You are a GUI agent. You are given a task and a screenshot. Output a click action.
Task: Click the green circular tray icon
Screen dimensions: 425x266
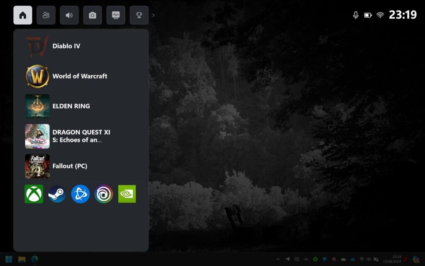pyautogui.click(x=315, y=259)
